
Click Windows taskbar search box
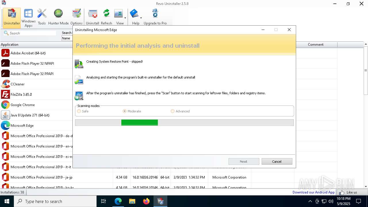coord(55,201)
